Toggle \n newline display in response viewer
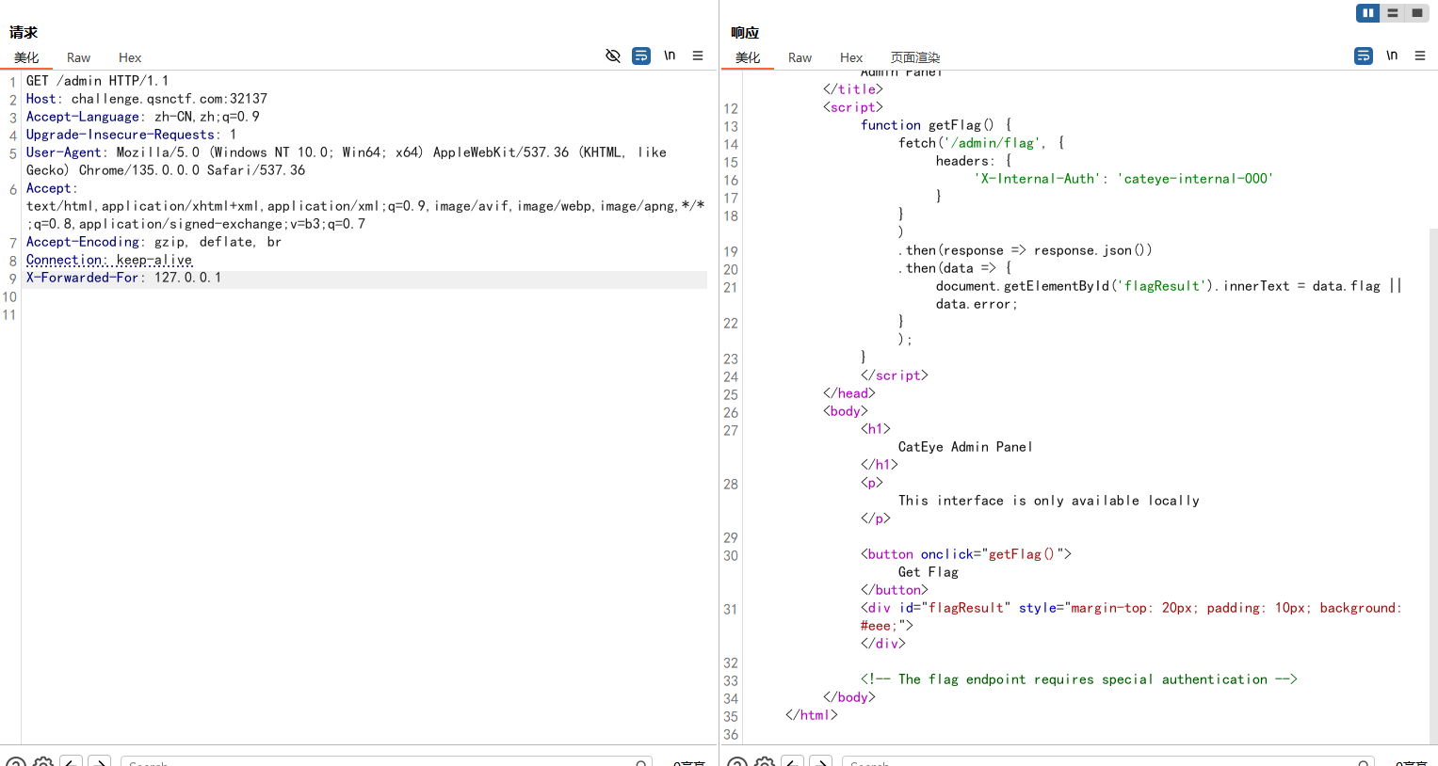The image size is (1438, 766). pos(1392,56)
